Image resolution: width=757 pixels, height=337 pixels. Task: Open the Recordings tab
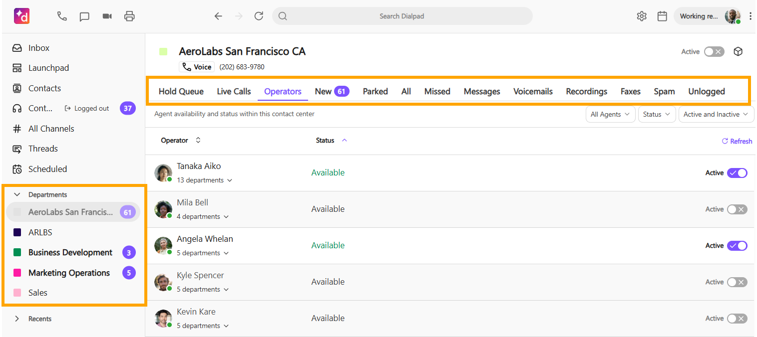click(587, 91)
